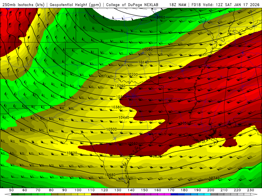Image resolution: width=262 pixels, height=196 pixels.
Task: Click the 'F018' forecast hour text
Action: pyautogui.click(x=196, y=5)
